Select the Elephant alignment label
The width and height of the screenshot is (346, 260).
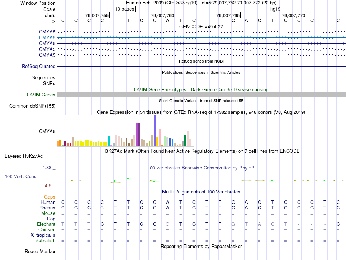46,224
